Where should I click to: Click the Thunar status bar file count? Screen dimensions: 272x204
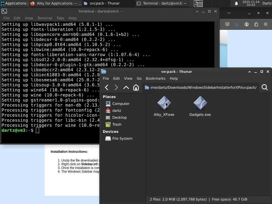pyautogui.click(x=178, y=199)
